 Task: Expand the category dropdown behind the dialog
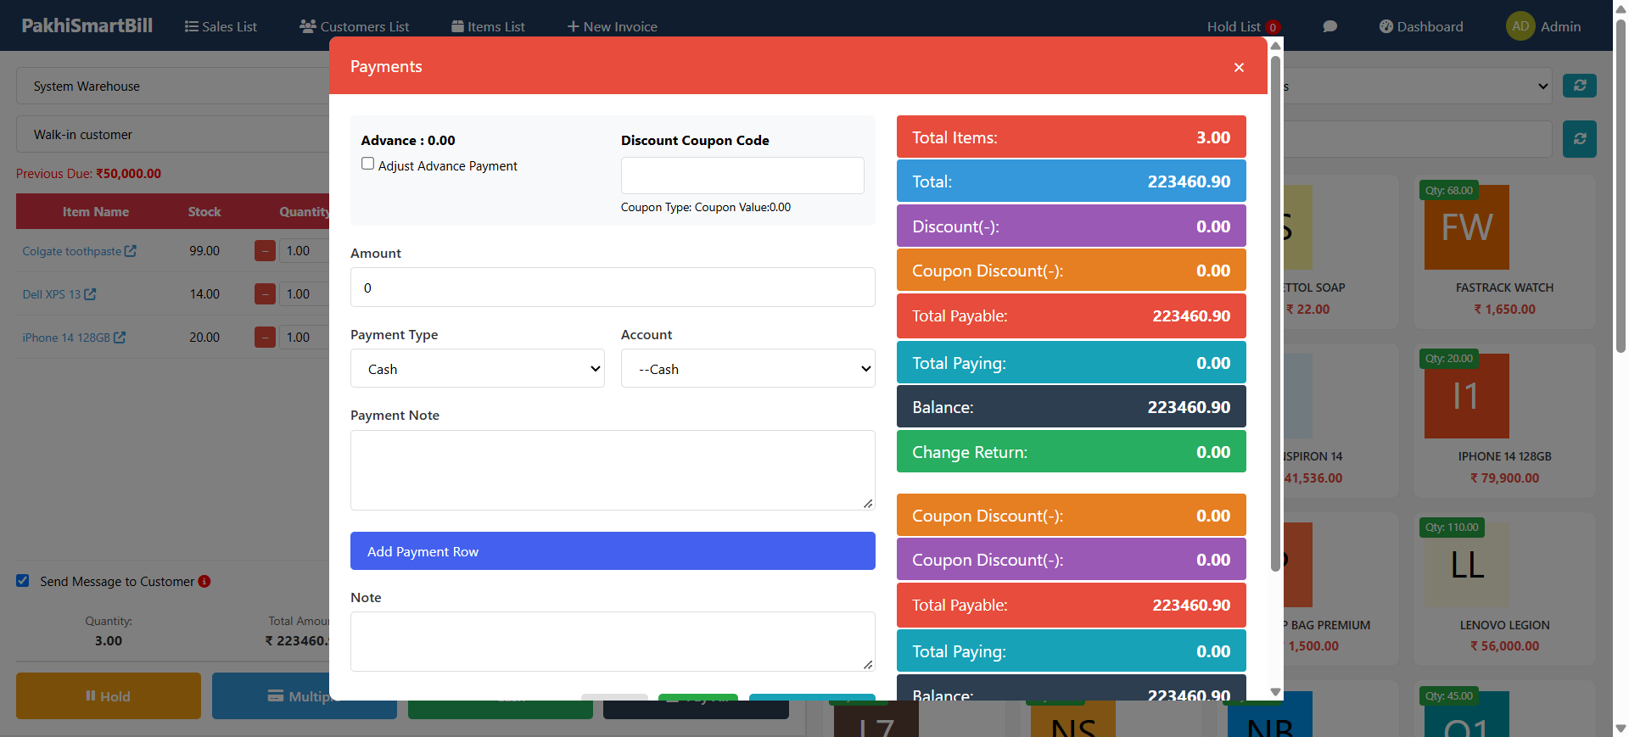[1418, 87]
